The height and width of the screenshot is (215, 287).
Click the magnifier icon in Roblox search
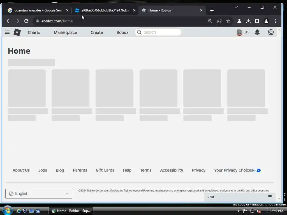tap(139, 32)
